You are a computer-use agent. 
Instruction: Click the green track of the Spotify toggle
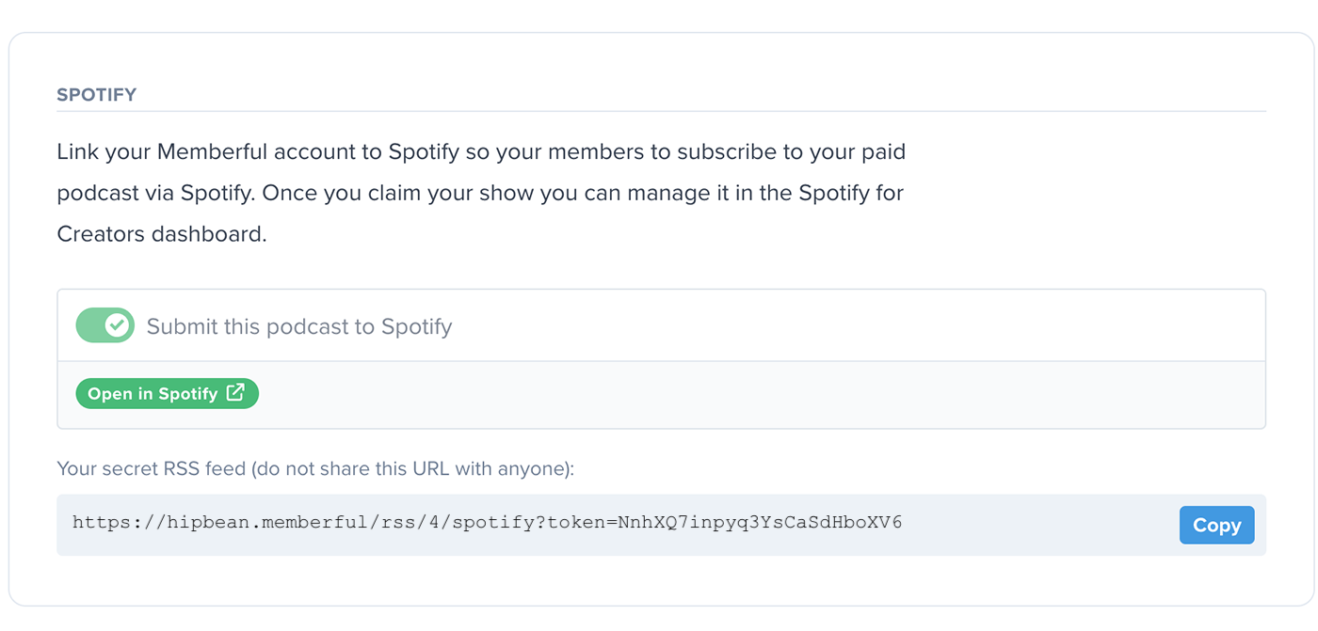click(x=88, y=325)
